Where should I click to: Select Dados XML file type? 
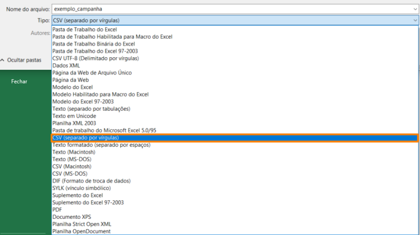coord(67,66)
